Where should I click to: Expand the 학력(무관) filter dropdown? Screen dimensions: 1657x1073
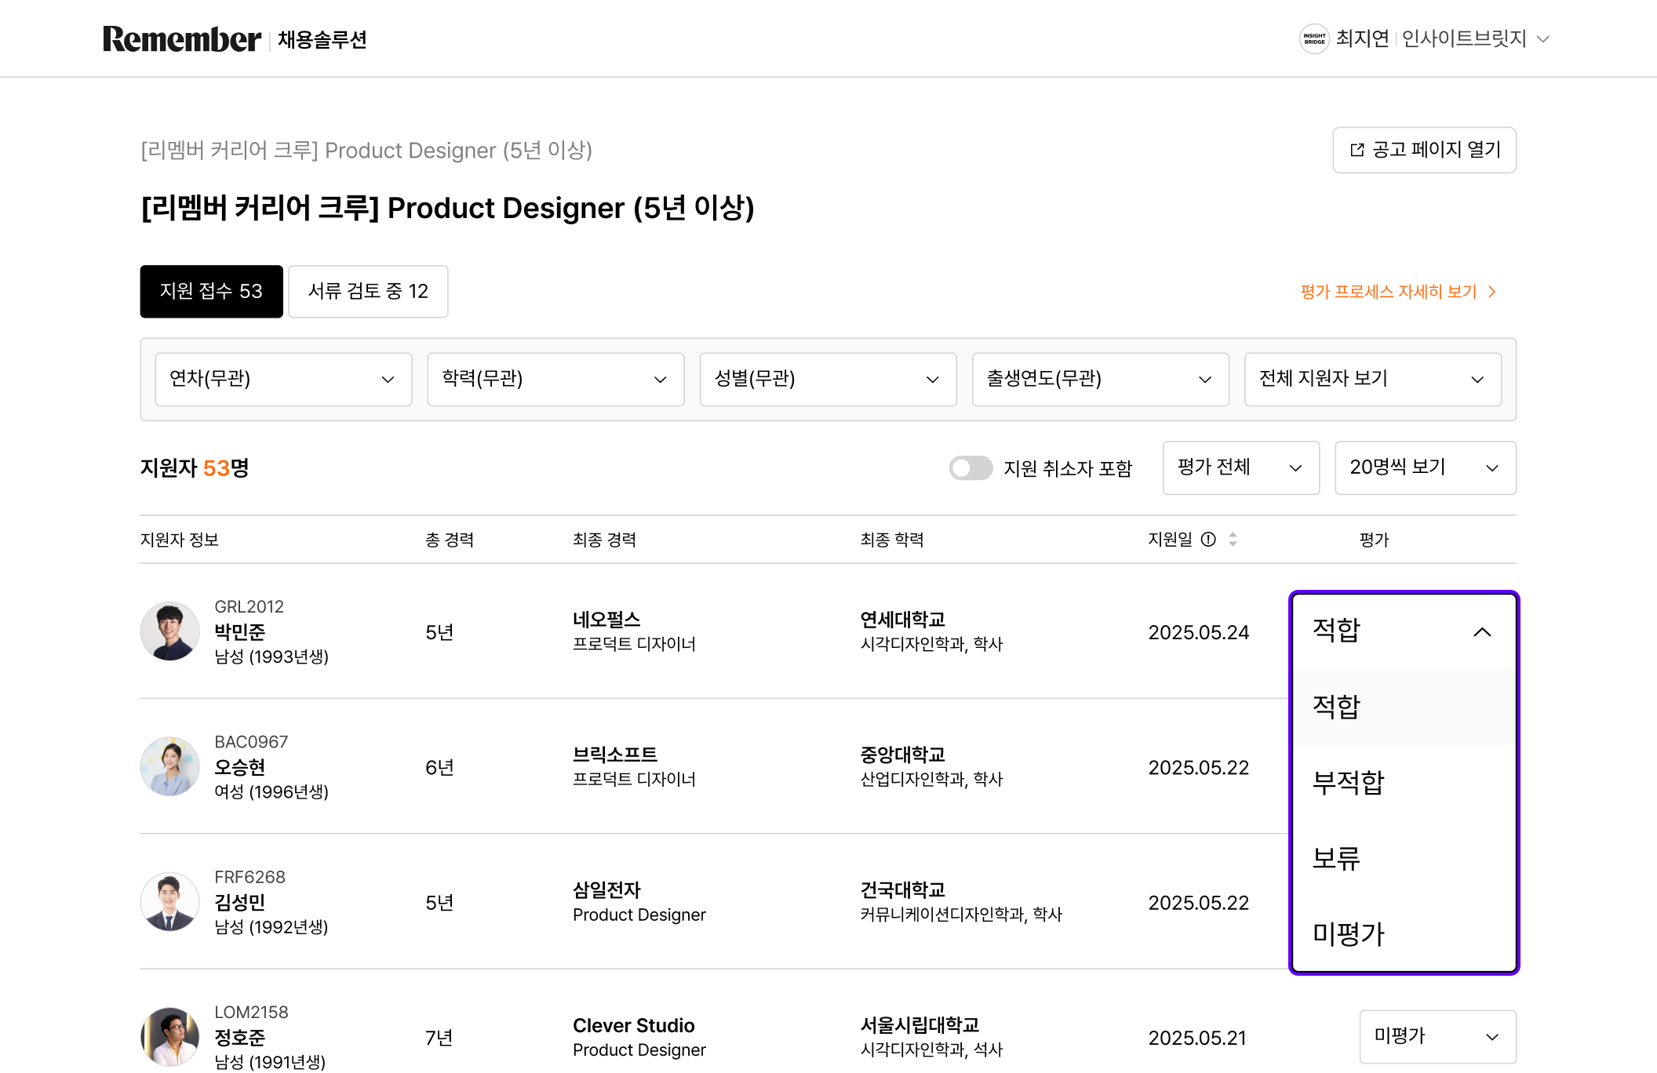tap(555, 379)
